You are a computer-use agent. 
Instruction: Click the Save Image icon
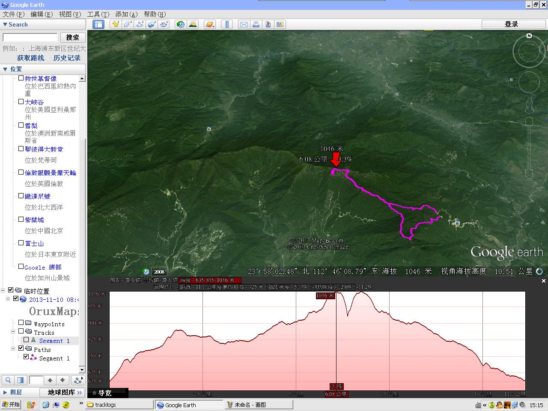coord(280,24)
